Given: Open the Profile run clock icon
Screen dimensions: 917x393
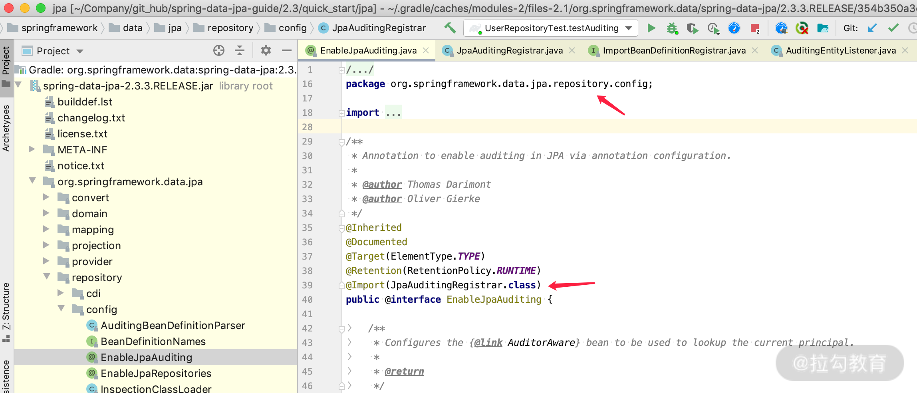Looking at the screenshot, I should pos(713,28).
